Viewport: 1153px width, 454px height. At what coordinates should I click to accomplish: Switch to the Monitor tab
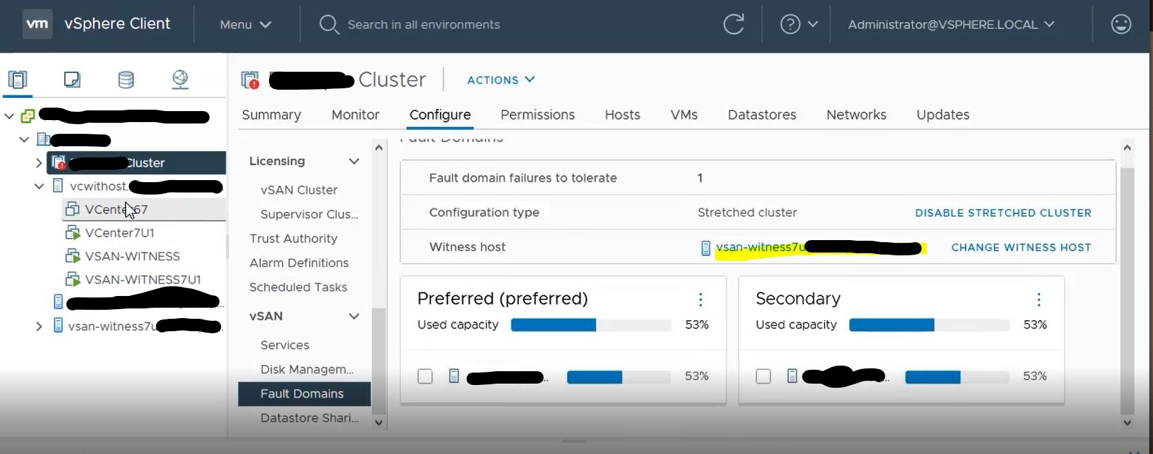[x=355, y=115]
